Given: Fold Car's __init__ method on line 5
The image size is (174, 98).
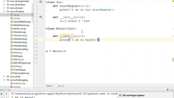Looking at the screenshot, I should [45, 17].
